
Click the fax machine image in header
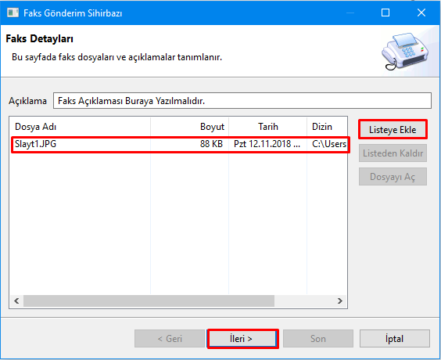(405, 51)
